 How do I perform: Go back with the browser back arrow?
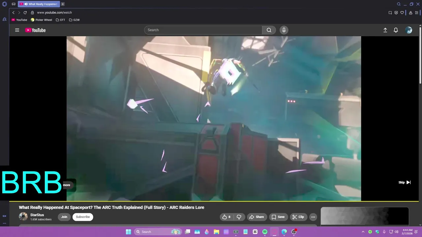tap(13, 13)
